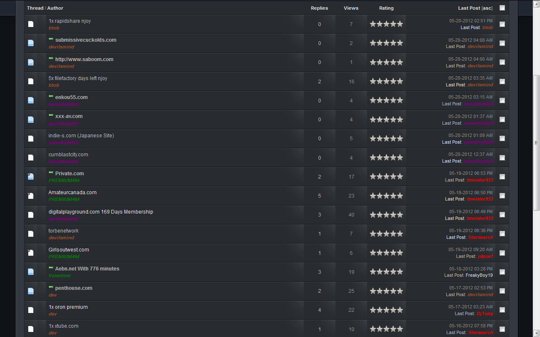
Task: Click the star rating on the xxx-av.com row
Action: point(386,119)
